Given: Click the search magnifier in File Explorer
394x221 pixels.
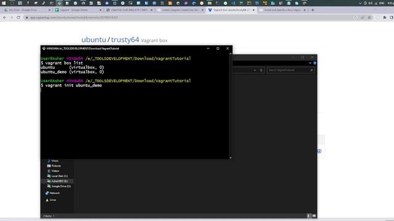Looking at the screenshot, I should (312, 70).
